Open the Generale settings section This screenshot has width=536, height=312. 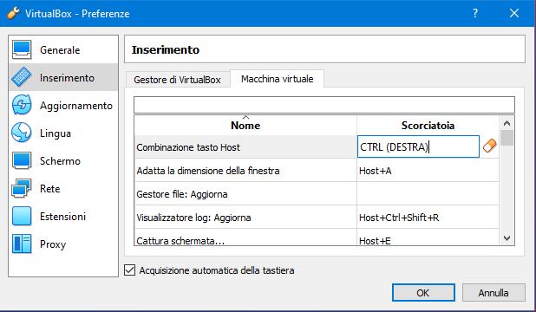point(63,50)
